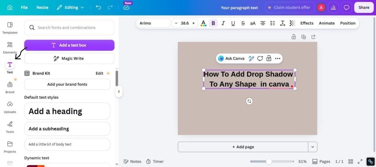This screenshot has width=376, height=167.
Task: Open the Elements sidebar tab
Action: (x=10, y=48)
